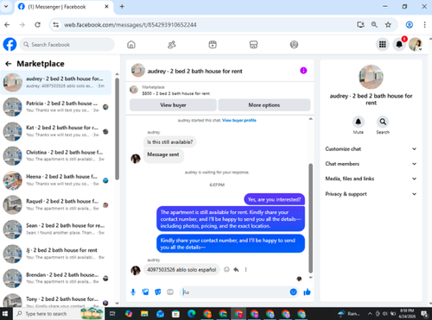Open more options for audrey's message
This screenshot has height=320, width=432.
click(245, 270)
